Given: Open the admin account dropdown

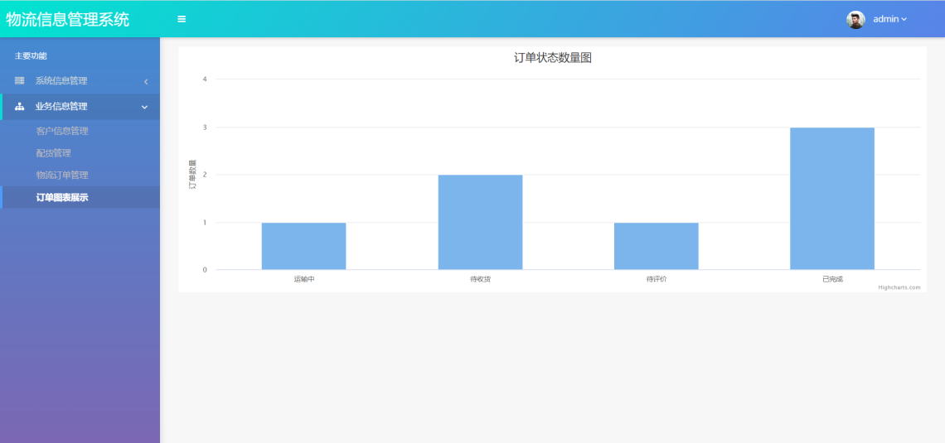Looking at the screenshot, I should (889, 19).
